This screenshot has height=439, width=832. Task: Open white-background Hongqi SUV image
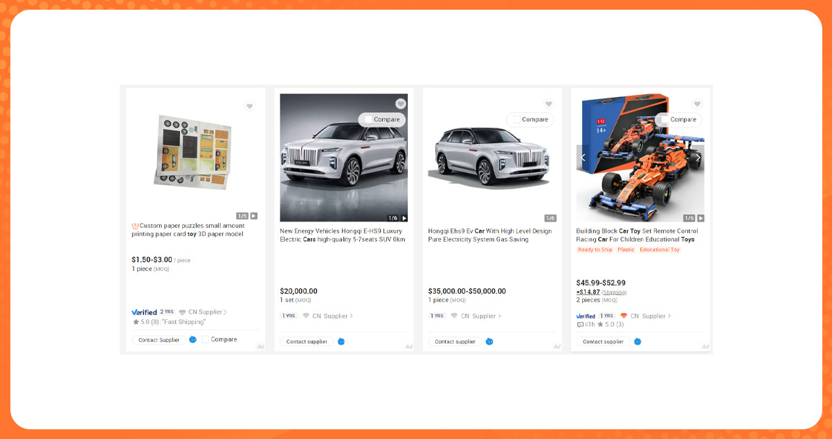491,158
